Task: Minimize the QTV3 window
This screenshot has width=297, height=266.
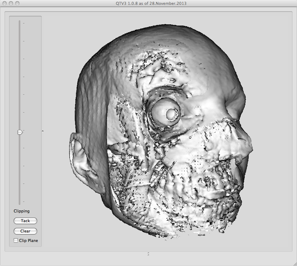Action: point(11,3)
